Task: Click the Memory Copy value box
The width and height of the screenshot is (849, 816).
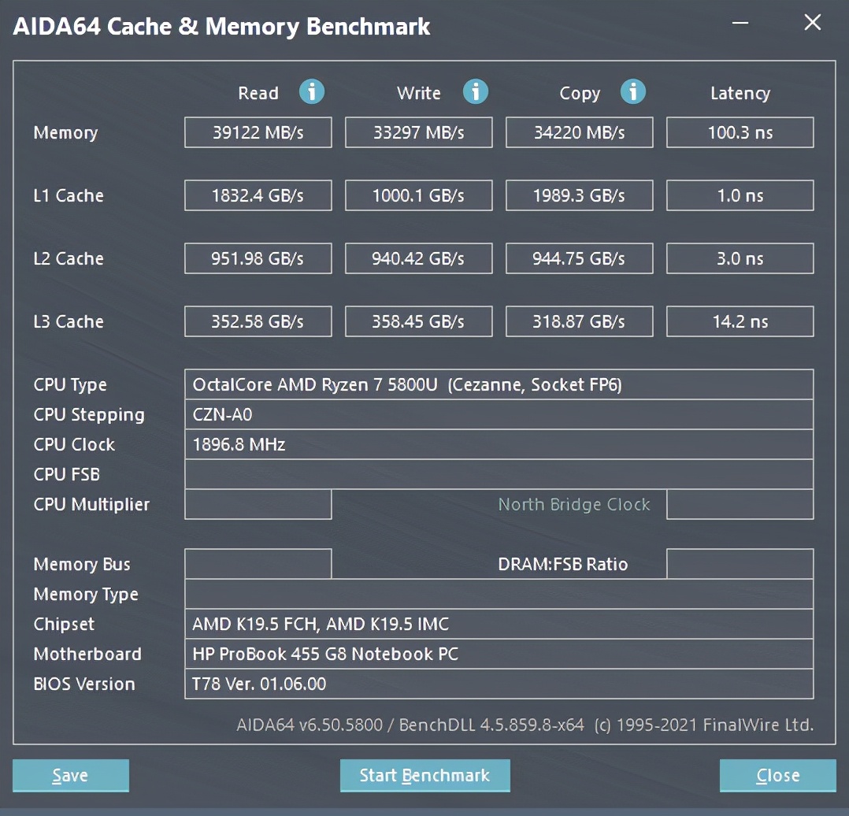Action: click(579, 132)
